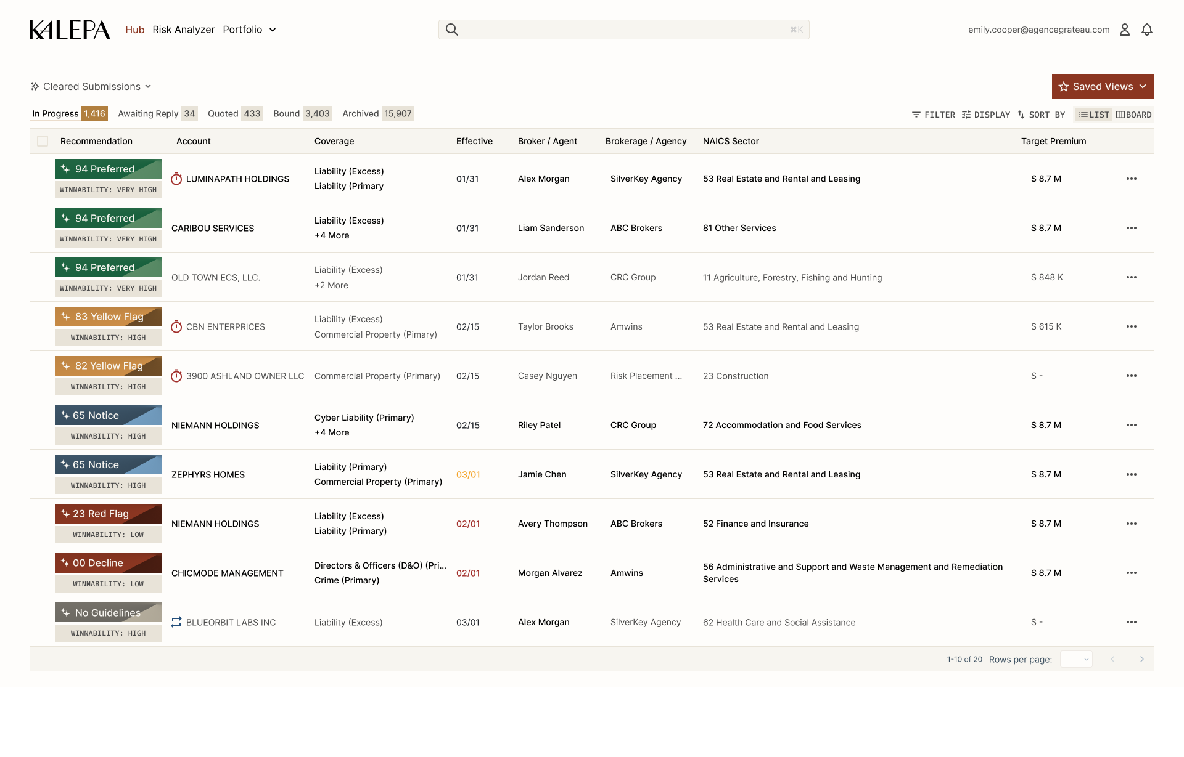Open CHICMODE MANAGEMENT account
Screen dimensions: 1184x757
click(x=227, y=573)
